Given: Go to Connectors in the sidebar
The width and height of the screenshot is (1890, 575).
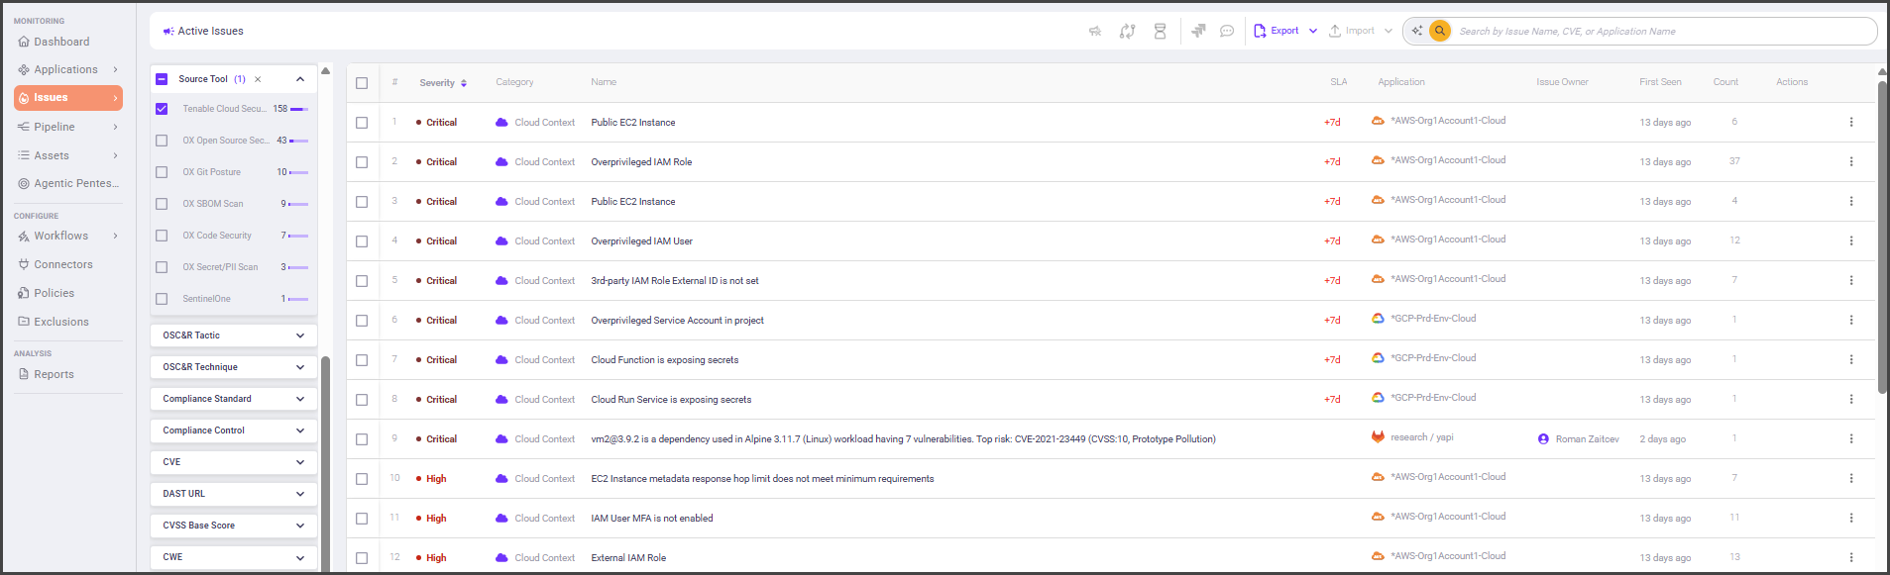Looking at the screenshot, I should 62,264.
